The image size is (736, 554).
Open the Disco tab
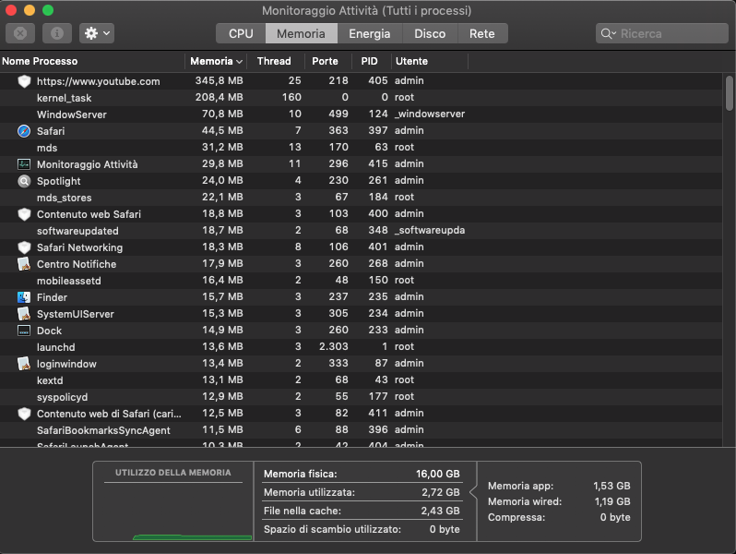coord(430,33)
